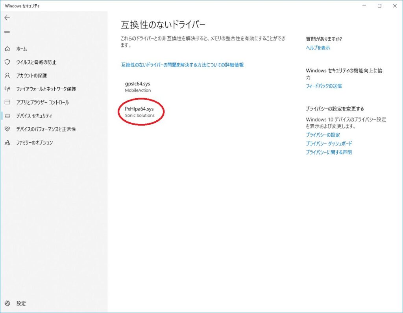Image resolution: width=403 pixels, height=313 pixels.
Task: Select the app and browser control window icon
Action: pos(7,102)
